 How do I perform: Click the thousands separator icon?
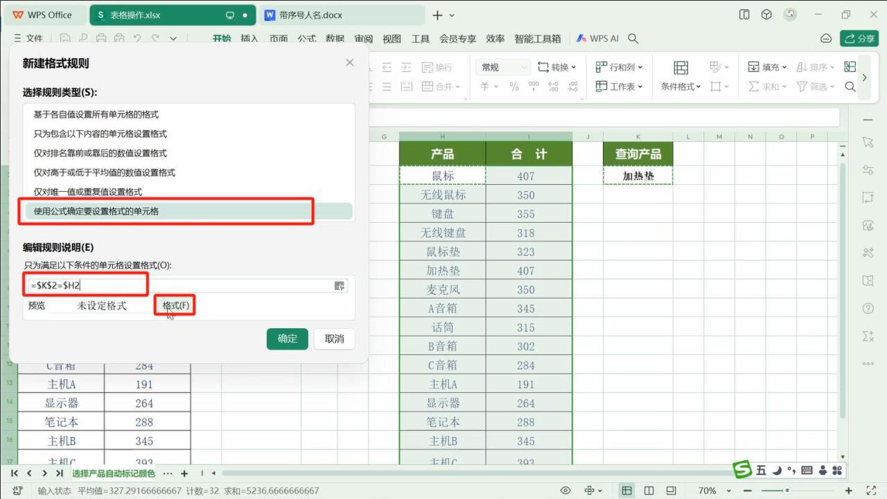(534, 87)
